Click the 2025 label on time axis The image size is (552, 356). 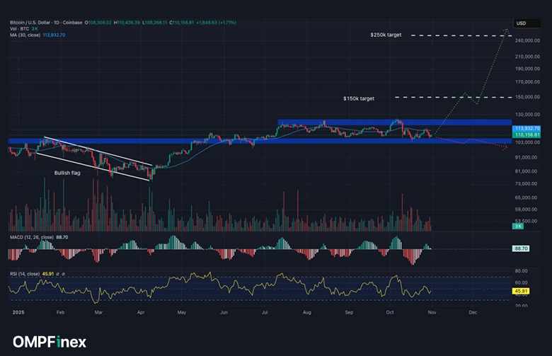[x=17, y=311]
